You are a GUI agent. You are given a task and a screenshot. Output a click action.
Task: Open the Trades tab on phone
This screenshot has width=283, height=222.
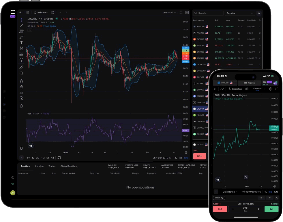point(249,83)
